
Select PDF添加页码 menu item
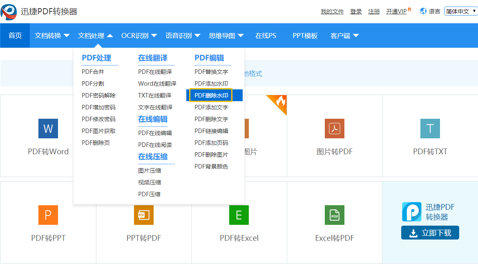(x=211, y=143)
